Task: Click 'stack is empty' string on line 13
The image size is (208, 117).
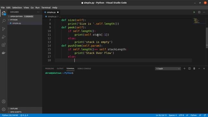Action: tap(98, 42)
